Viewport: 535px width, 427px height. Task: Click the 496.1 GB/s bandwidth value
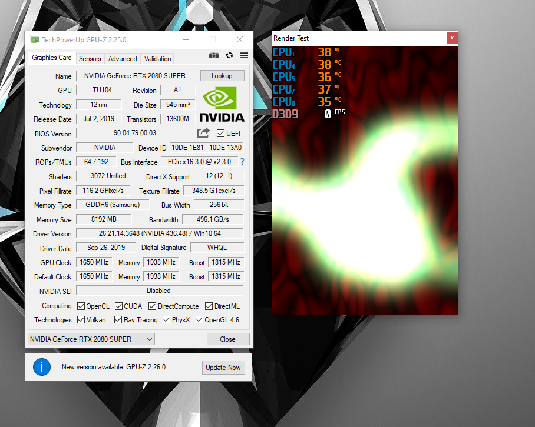[x=213, y=219]
